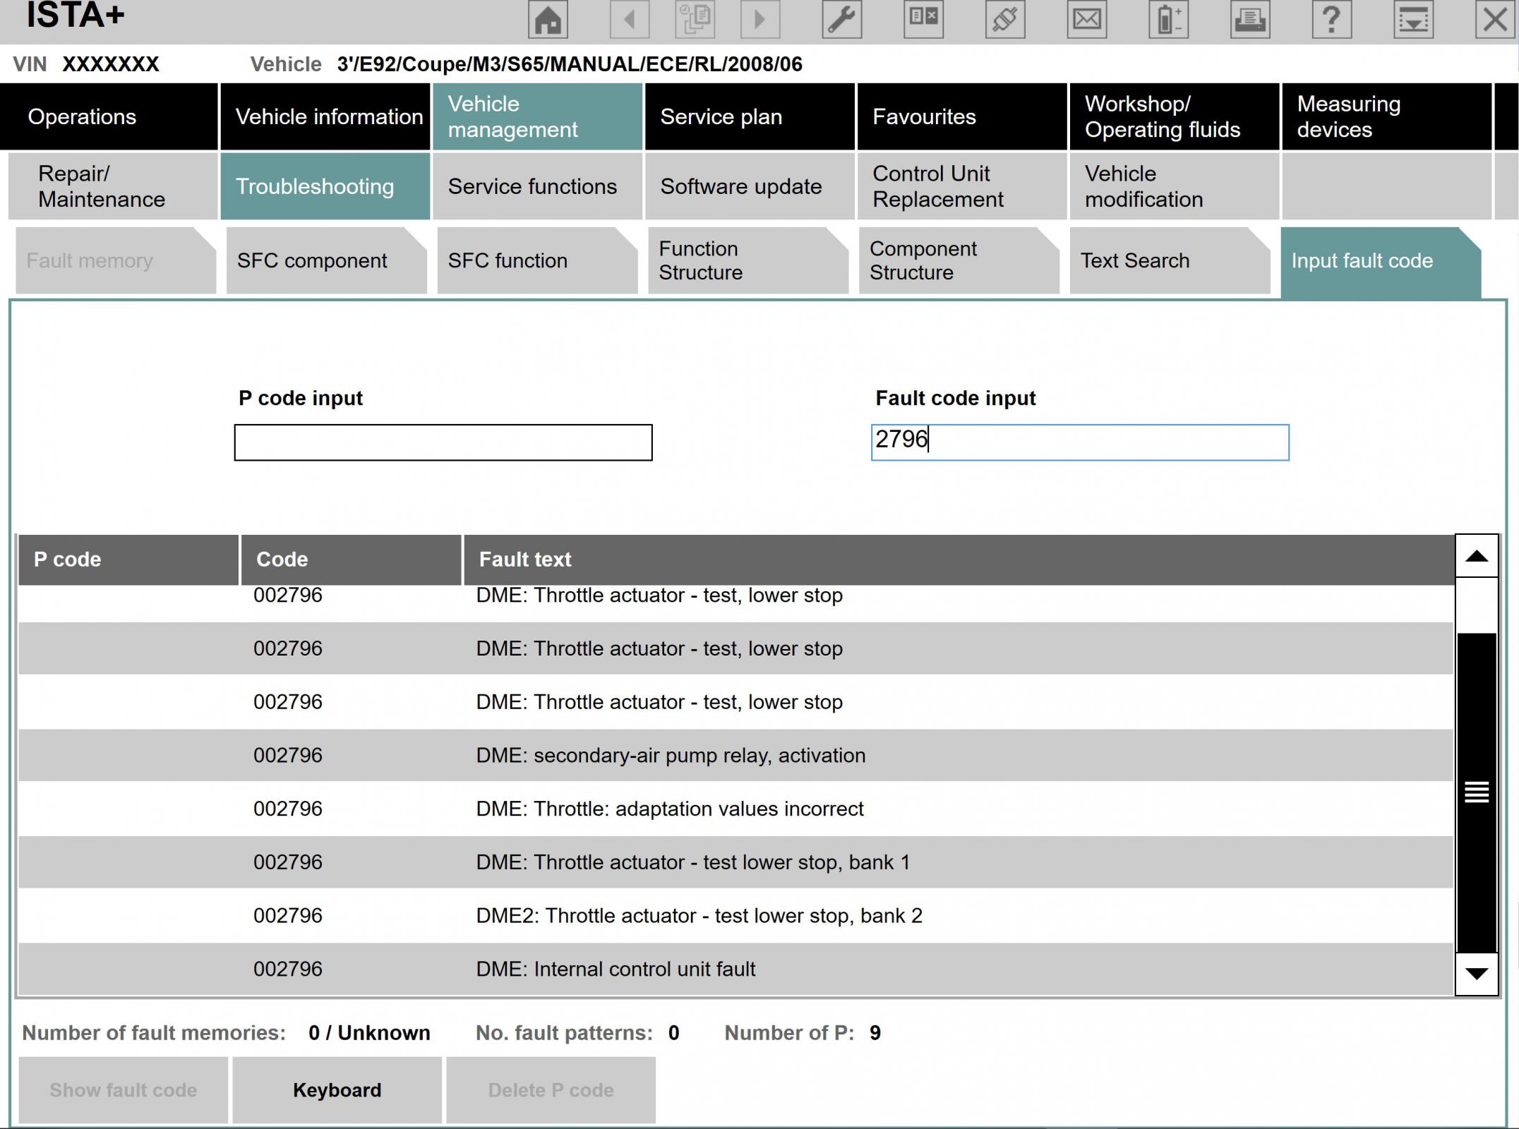
Task: Check the battery status icon
Action: 1169,19
